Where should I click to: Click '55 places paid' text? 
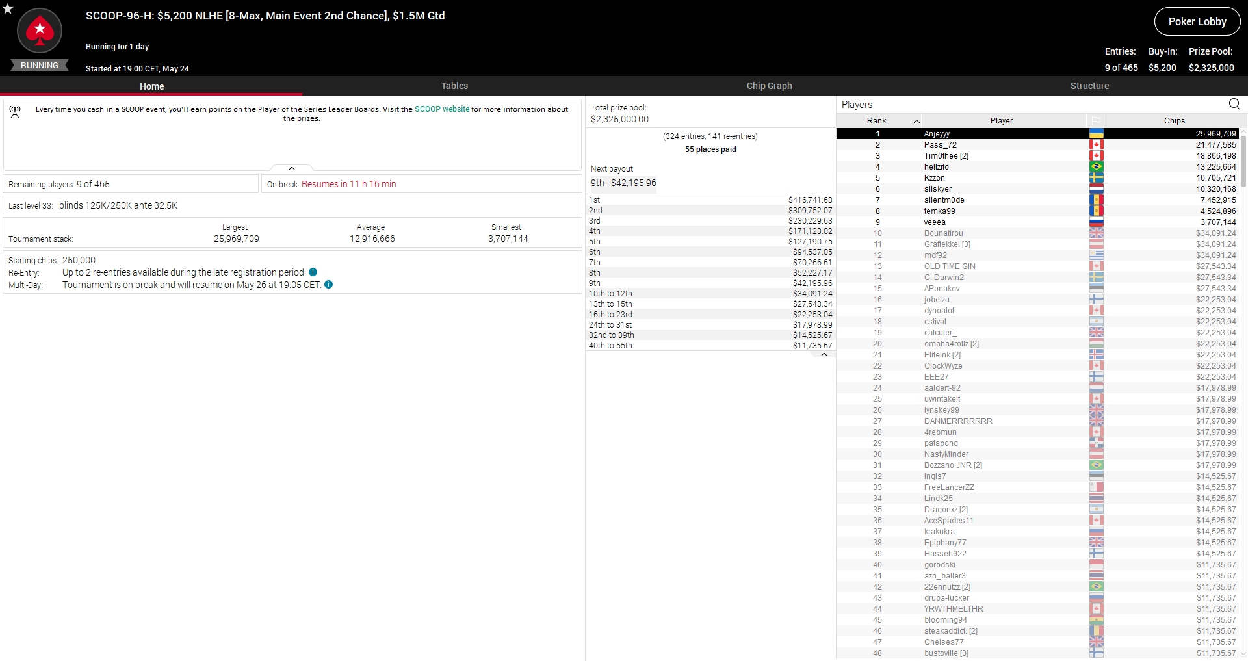pyautogui.click(x=710, y=149)
